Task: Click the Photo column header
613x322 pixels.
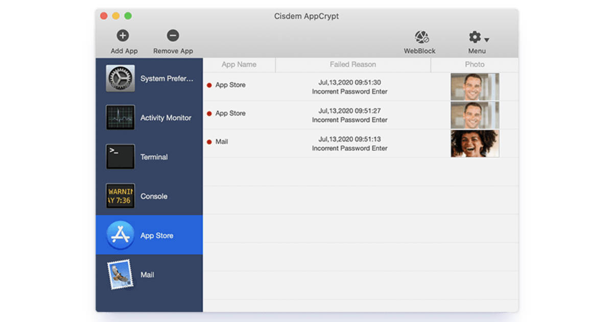Action: pyautogui.click(x=475, y=64)
